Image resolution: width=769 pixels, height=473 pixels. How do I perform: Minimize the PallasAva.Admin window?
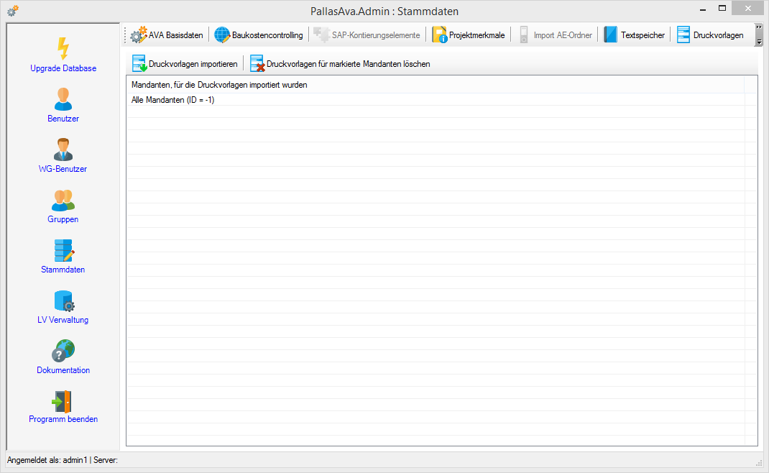click(x=703, y=9)
